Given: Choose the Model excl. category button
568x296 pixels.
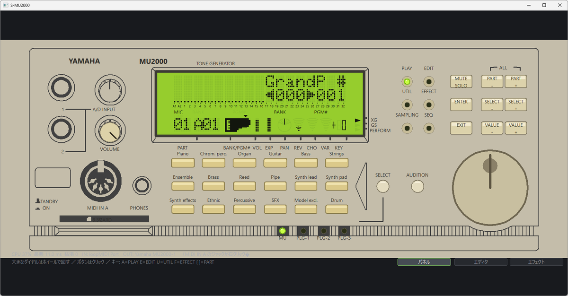Looking at the screenshot, I should point(306,209).
